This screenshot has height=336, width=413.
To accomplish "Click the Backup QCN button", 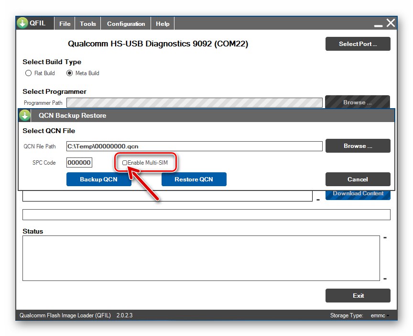I will [99, 179].
